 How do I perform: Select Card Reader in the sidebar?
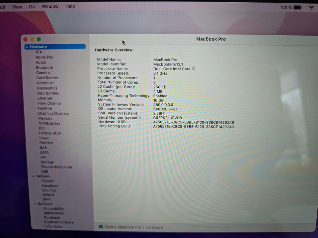[x=47, y=78]
